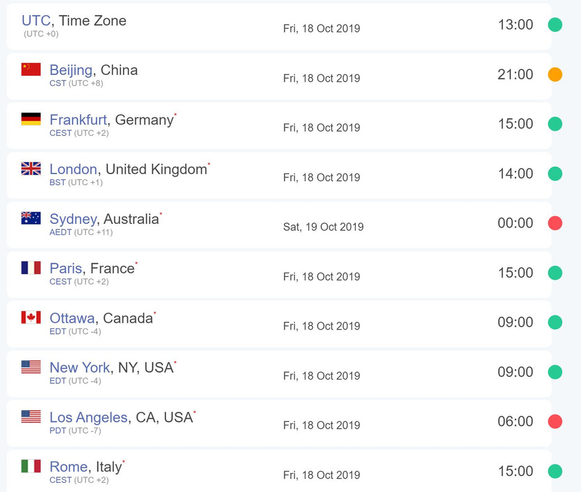Open the AEDT time zone abbreviation link
Viewport: 581px width, 492px height.
(x=61, y=232)
